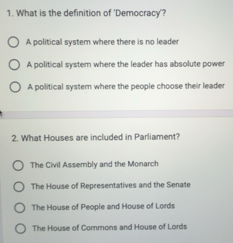Image resolution: width=233 pixels, height=243 pixels.
Task: Click the word 'Parliament' in the second question
Action: click(158, 137)
